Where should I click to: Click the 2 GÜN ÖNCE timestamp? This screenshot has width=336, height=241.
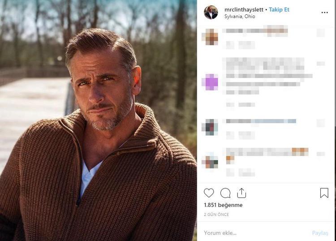216,215
